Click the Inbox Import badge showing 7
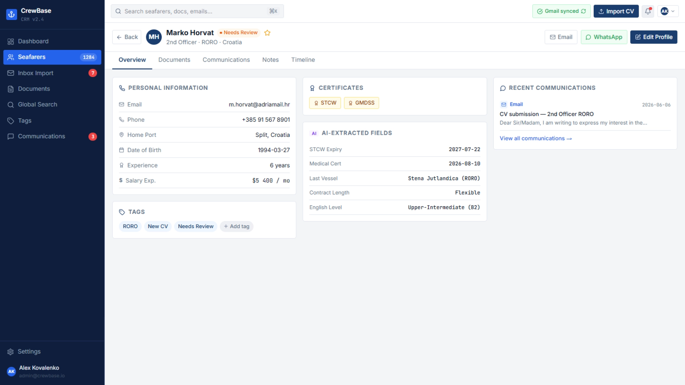The width and height of the screenshot is (685, 385). pos(93,73)
